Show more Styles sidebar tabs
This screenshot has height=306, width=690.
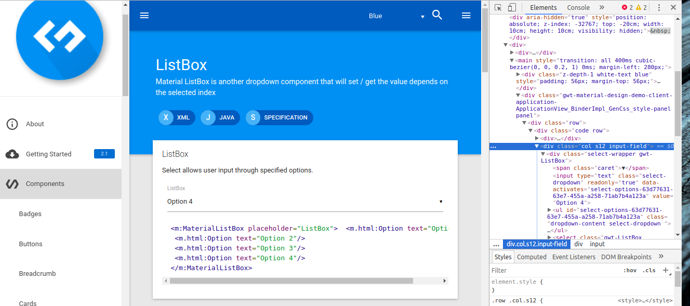pos(661,257)
